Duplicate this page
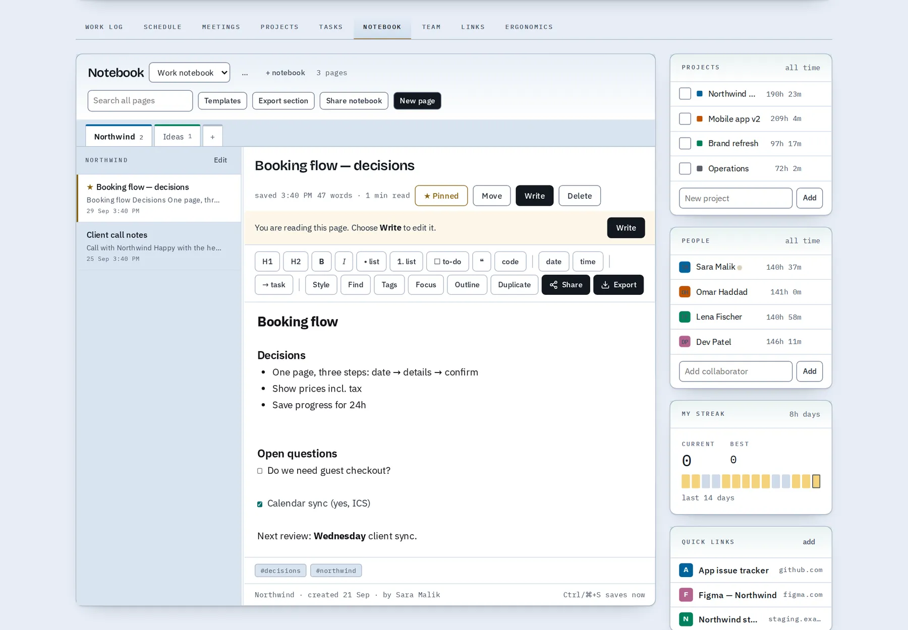Image resolution: width=908 pixels, height=630 pixels. click(515, 285)
